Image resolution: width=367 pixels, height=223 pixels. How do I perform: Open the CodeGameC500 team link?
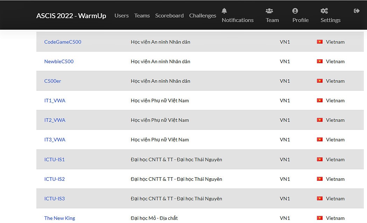coord(63,42)
